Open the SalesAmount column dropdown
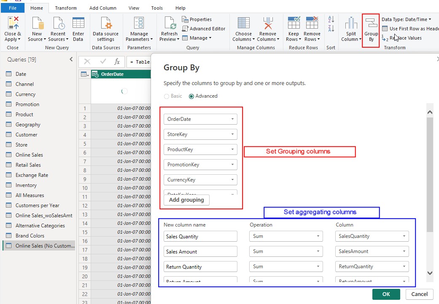Screen dimensions: 439x304 coord(372,251)
